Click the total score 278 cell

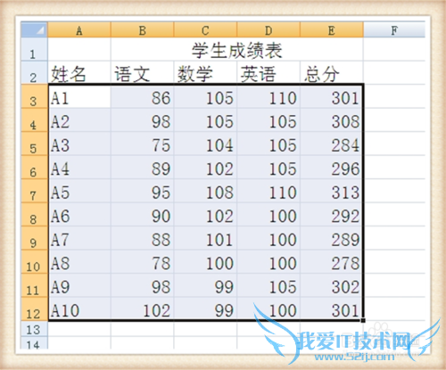pyautogui.click(x=332, y=261)
